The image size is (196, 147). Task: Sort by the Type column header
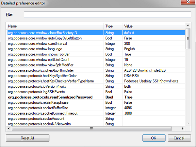pos(113,26)
